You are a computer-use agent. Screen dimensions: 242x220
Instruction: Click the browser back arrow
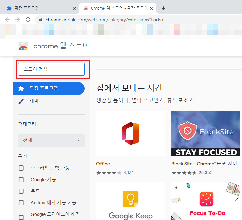(7, 20)
